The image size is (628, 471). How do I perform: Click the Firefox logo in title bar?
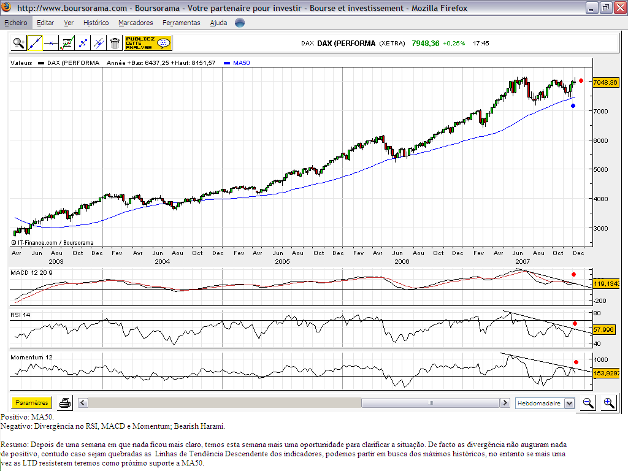coord(7,7)
